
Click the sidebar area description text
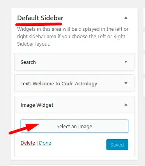tap(73, 37)
